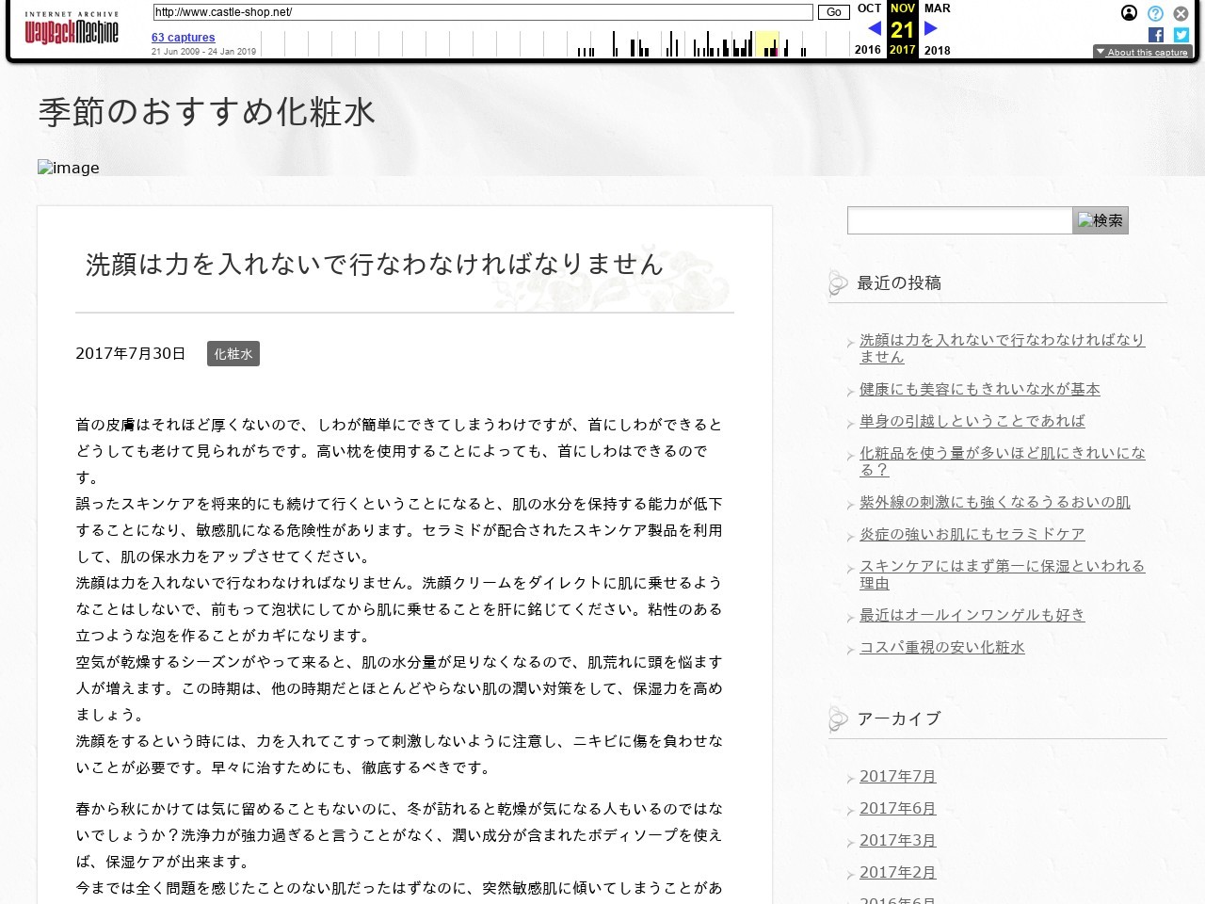Open the 2017年7月 archive

[x=897, y=777]
